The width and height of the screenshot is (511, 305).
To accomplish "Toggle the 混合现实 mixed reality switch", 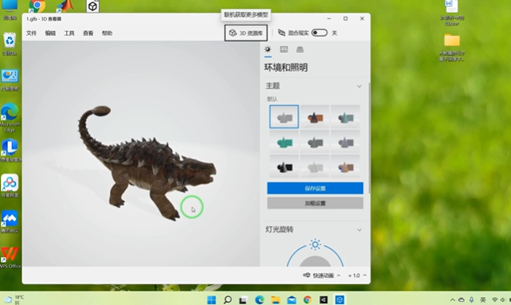I will click(x=319, y=33).
